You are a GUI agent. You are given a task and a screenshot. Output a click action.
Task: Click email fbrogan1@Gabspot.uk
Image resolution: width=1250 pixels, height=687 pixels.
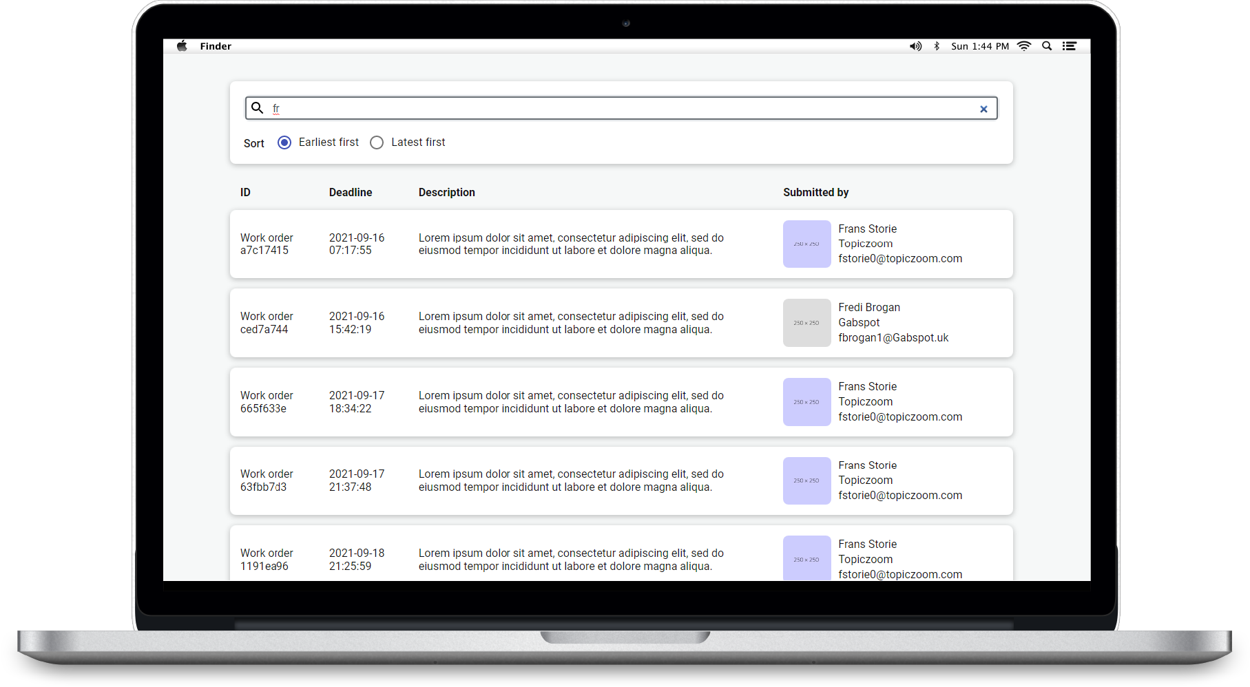pyautogui.click(x=893, y=338)
